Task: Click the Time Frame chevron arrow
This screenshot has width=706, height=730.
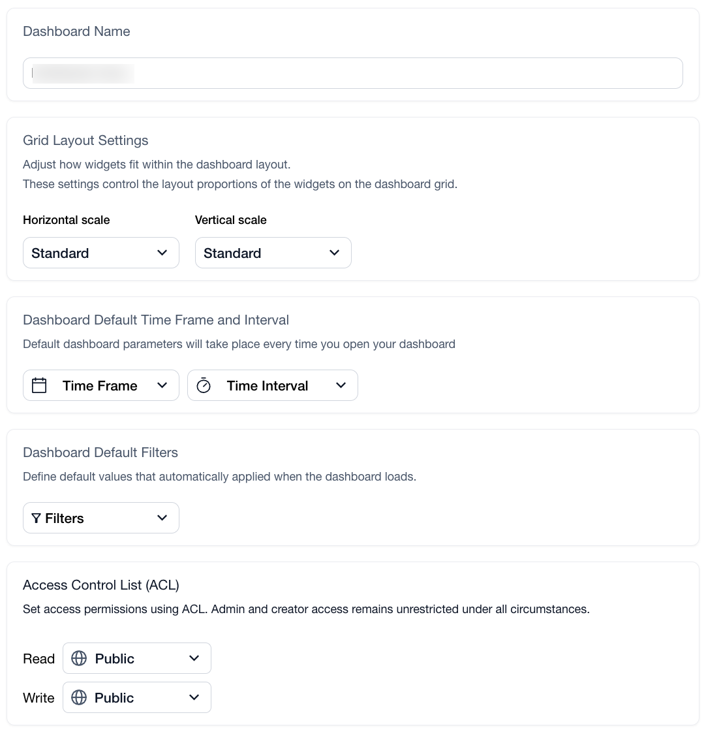Action: [x=162, y=385]
